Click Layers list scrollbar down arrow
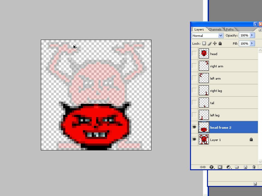 [x=260, y=162]
